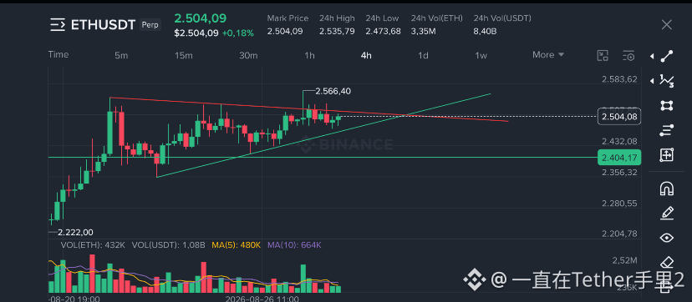The width and height of the screenshot is (692, 302).
Task: Open the horizontal lines settings tool
Action: point(666,130)
